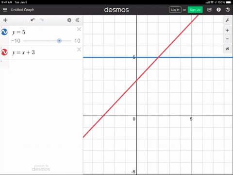Viewport: 233px width, 175px height.
Task: Open the share graph icon
Action: pyautogui.click(x=210, y=10)
